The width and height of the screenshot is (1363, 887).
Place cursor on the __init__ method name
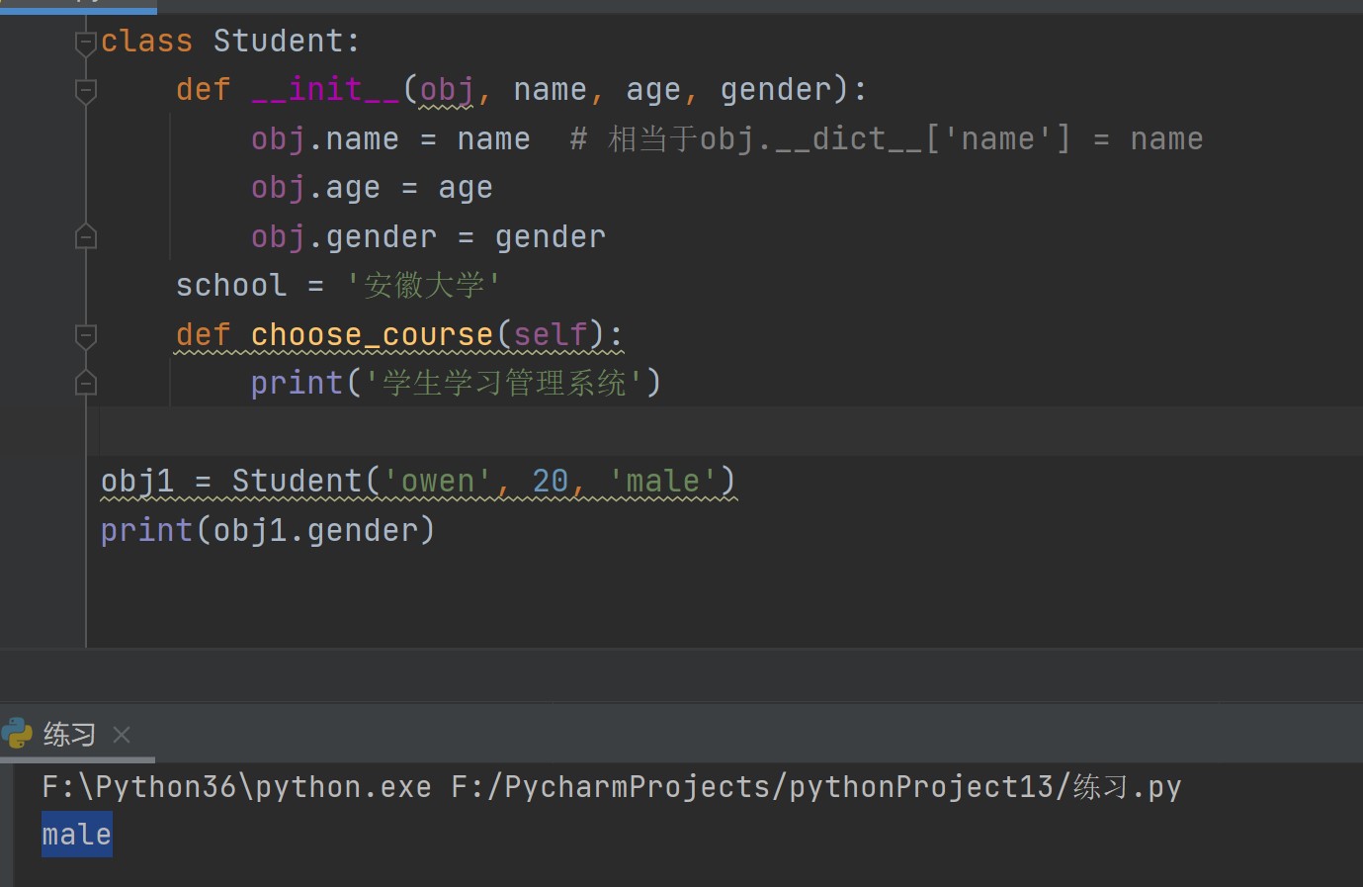(x=325, y=90)
